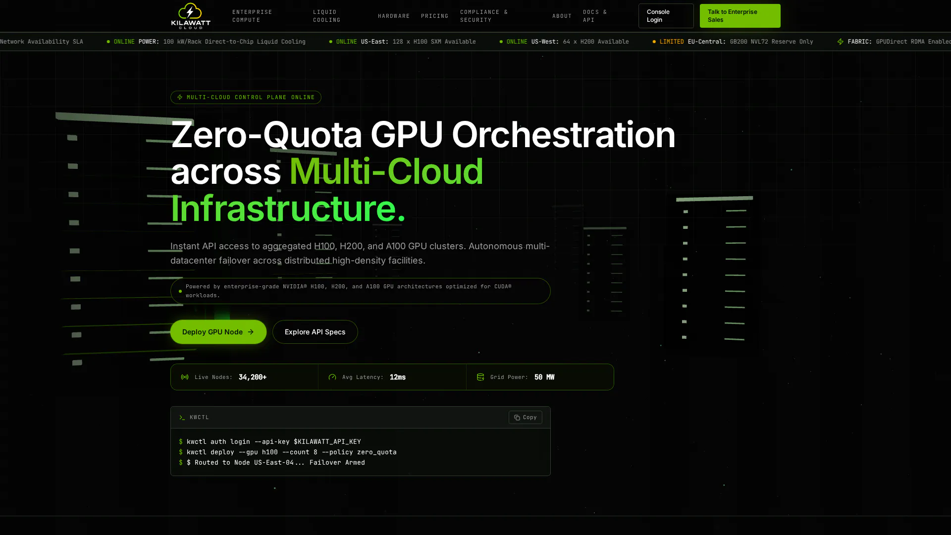Click the kwctl deploy command line
The width and height of the screenshot is (951, 535).
tap(288, 452)
